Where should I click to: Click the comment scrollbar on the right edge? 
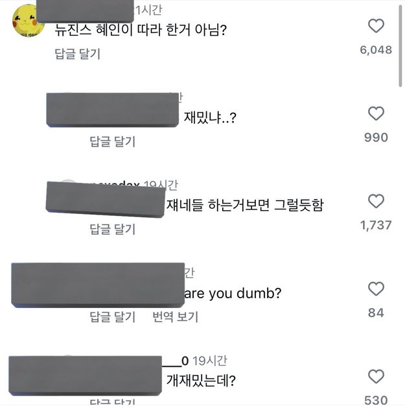pos(401,45)
